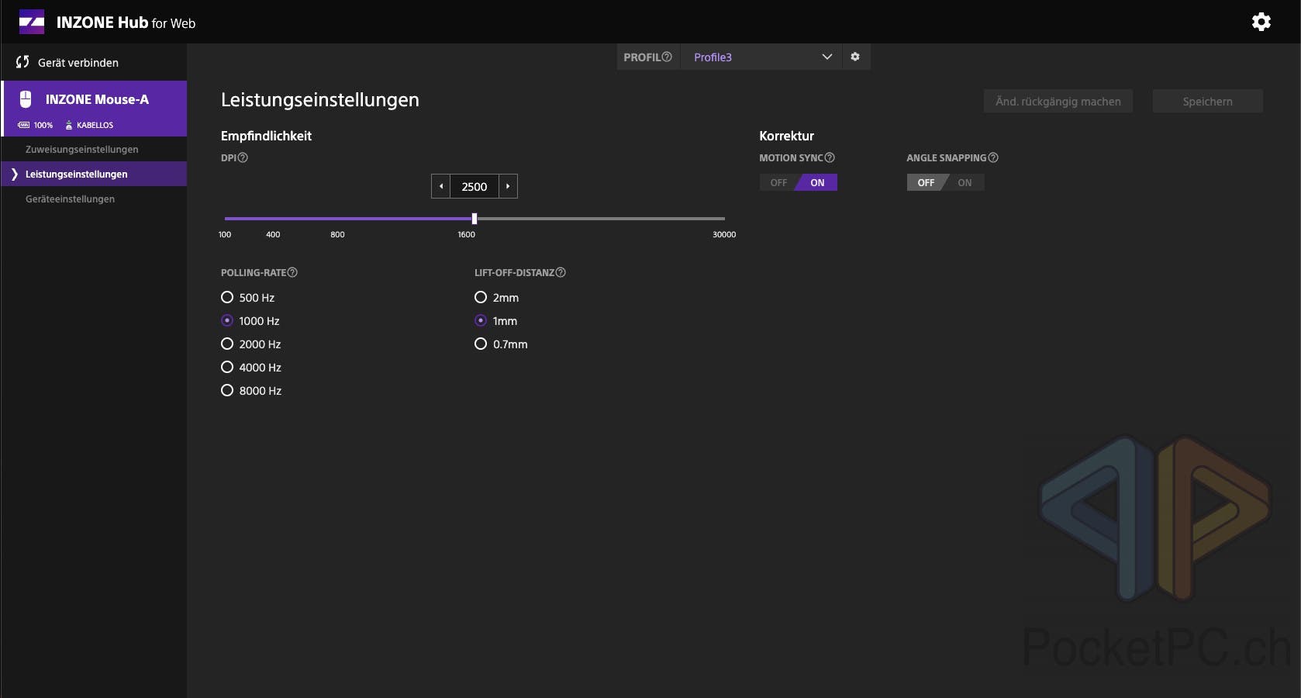The image size is (1301, 698).
Task: Click the Polling-Rate help icon
Action: point(292,272)
